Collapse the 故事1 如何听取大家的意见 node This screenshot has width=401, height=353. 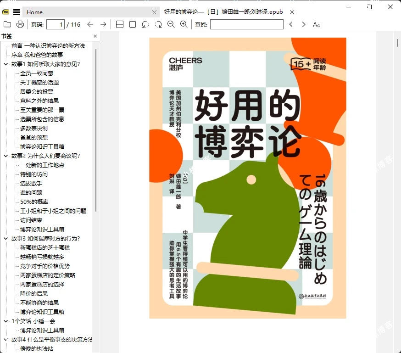6,64
